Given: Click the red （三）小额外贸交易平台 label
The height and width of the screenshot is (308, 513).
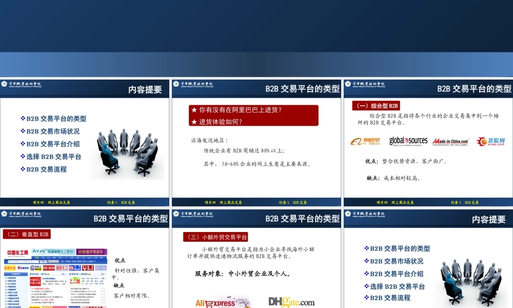Looking at the screenshot, I should pos(216,237).
